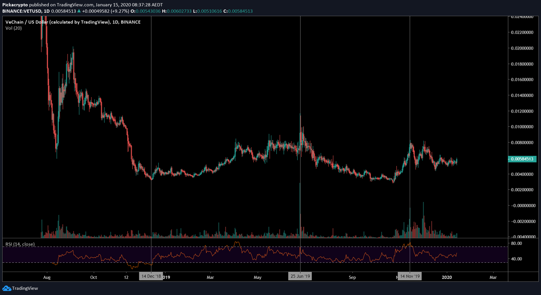The height and width of the screenshot is (295, 541).
Task: Click the Sep label on time axis
Action: pyautogui.click(x=352, y=277)
